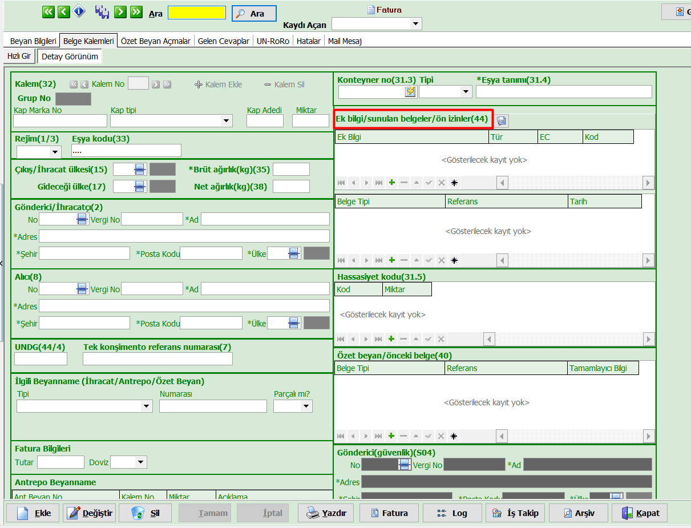Open the Parçalı mı? dropdown
This screenshot has width=691, height=528.
(x=306, y=406)
